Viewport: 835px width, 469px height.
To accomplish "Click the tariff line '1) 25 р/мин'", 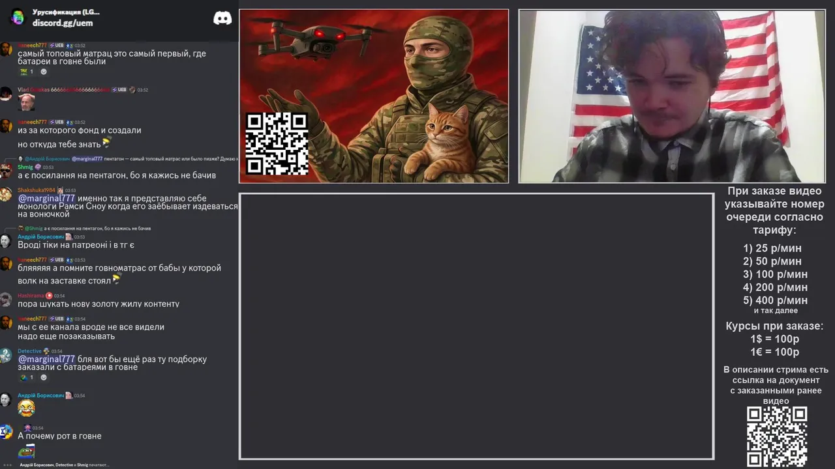I will (x=772, y=248).
